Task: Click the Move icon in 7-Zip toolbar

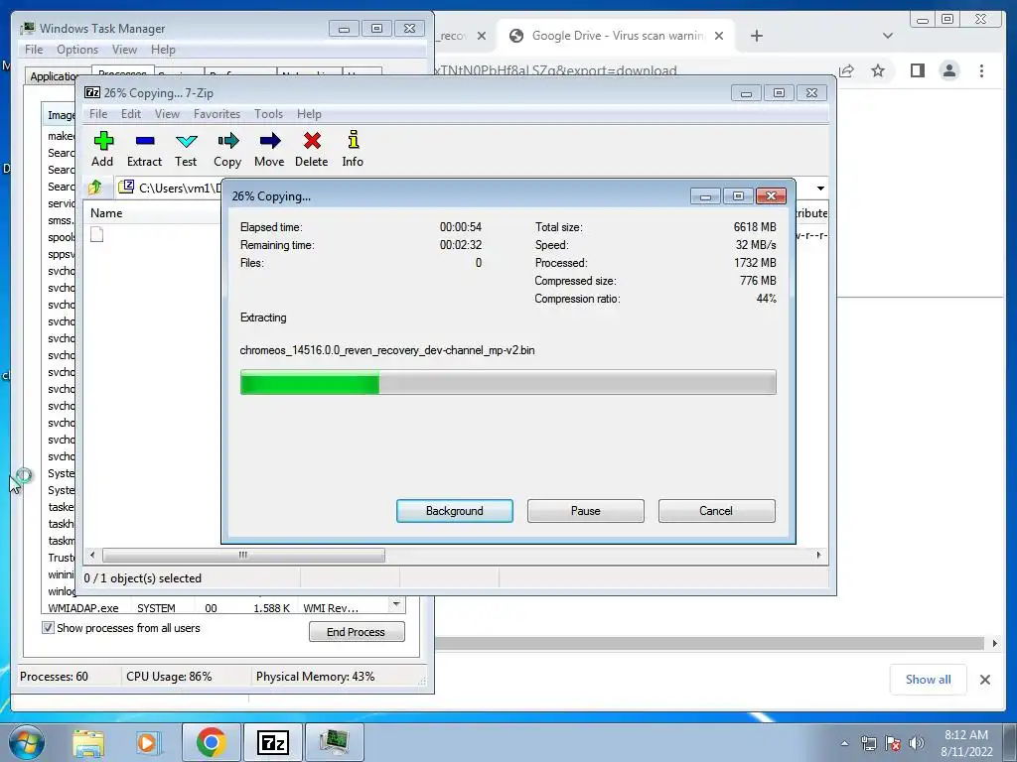Action: 270,141
